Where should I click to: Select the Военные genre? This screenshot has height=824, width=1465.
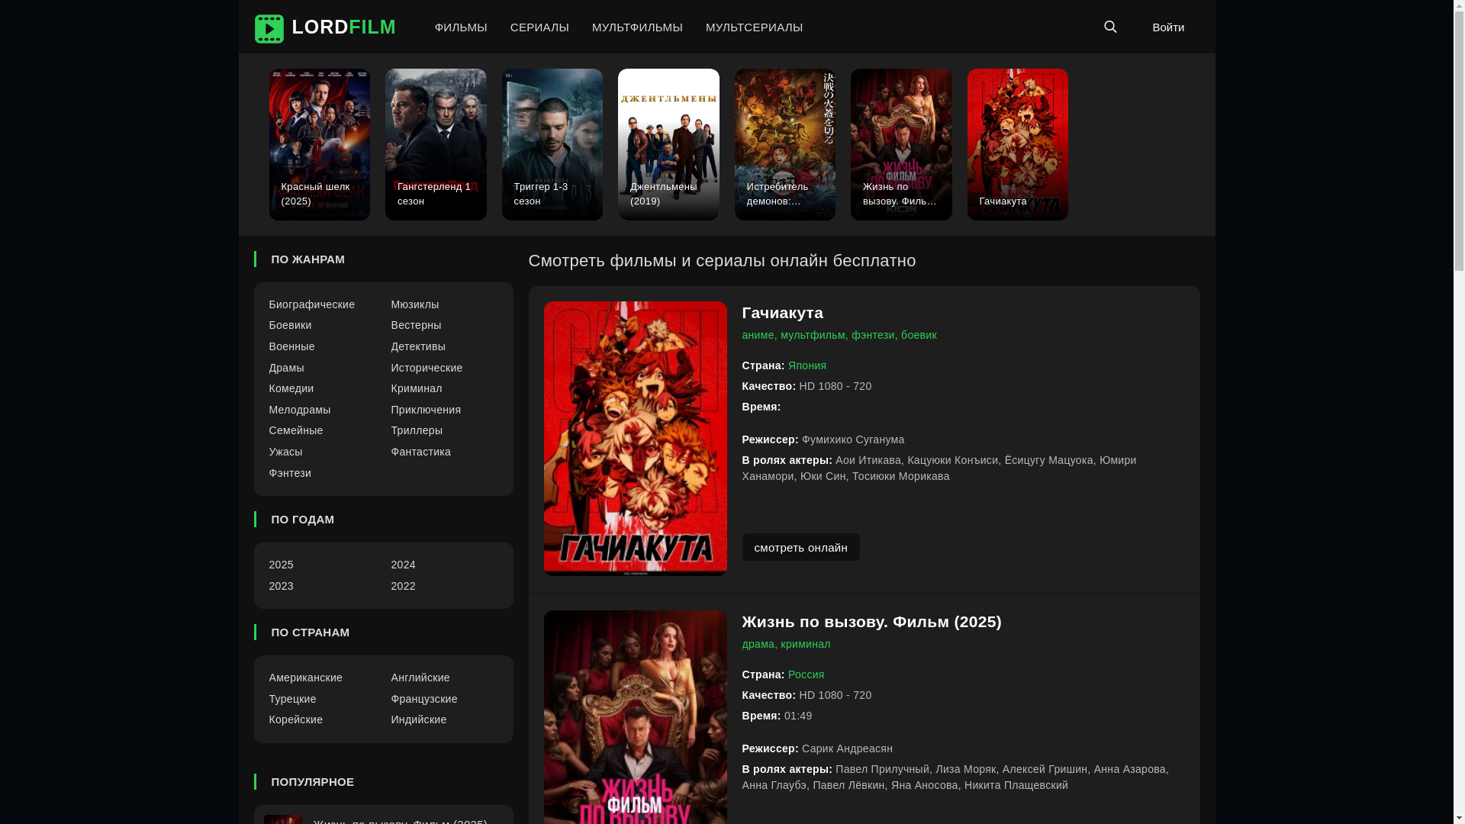point(291,346)
